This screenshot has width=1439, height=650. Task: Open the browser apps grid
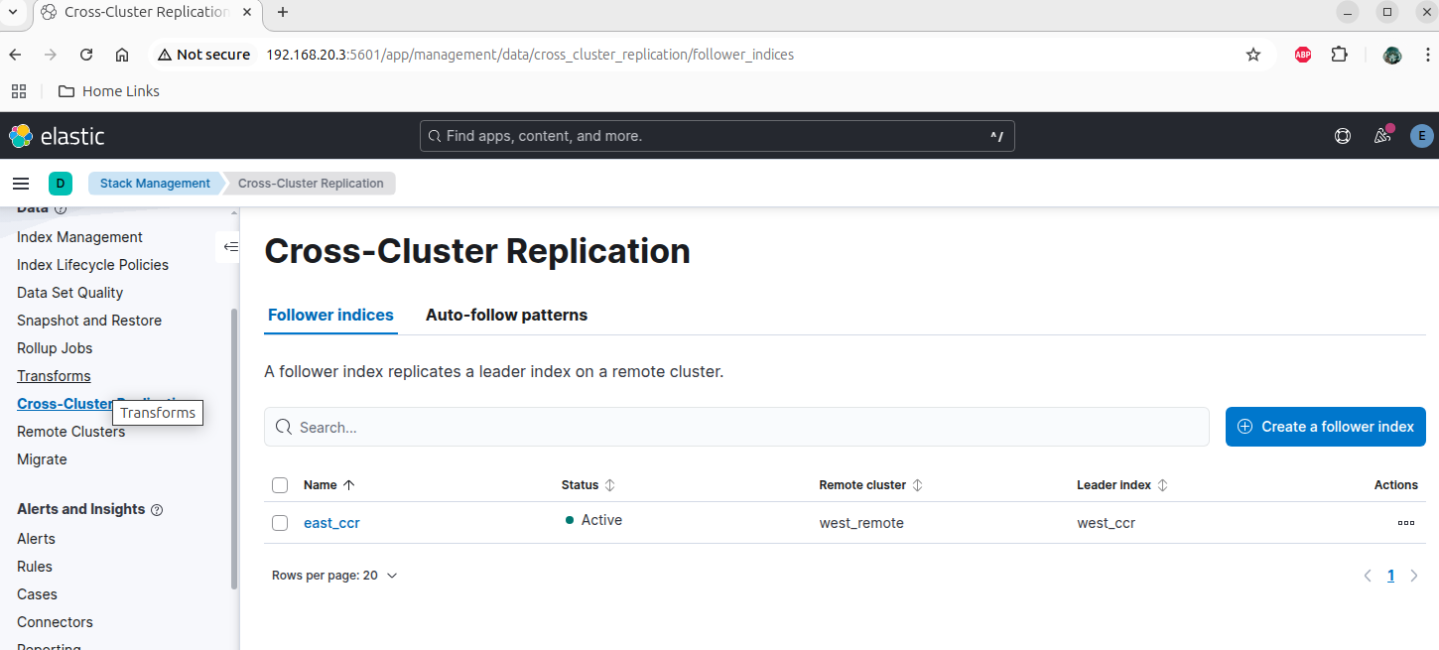(18, 91)
